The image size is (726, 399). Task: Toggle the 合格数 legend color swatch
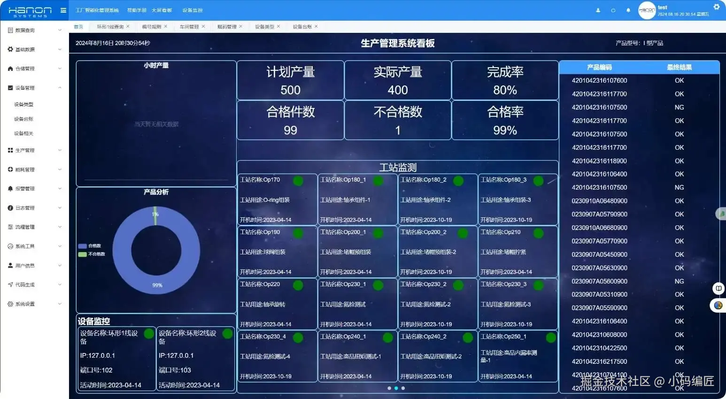[82, 246]
